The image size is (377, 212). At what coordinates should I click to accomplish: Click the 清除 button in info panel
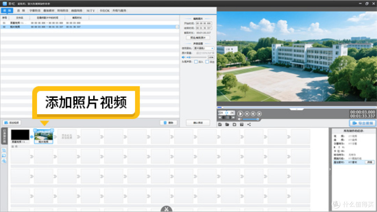point(370,162)
